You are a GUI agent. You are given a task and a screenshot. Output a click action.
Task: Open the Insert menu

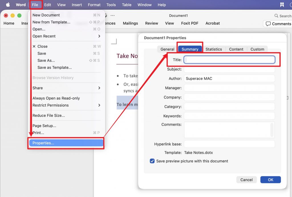[x=77, y=5]
